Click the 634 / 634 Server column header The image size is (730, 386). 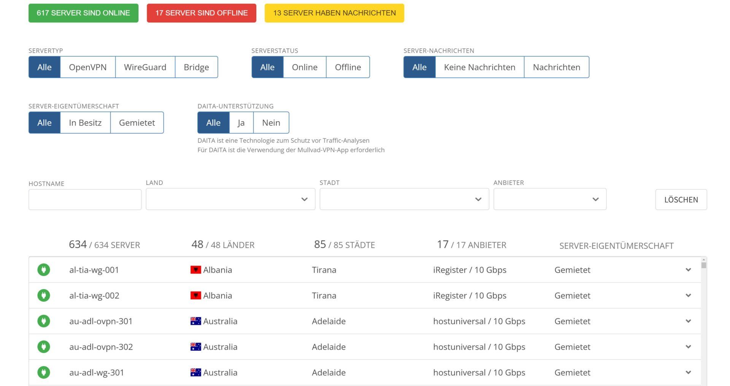(105, 245)
